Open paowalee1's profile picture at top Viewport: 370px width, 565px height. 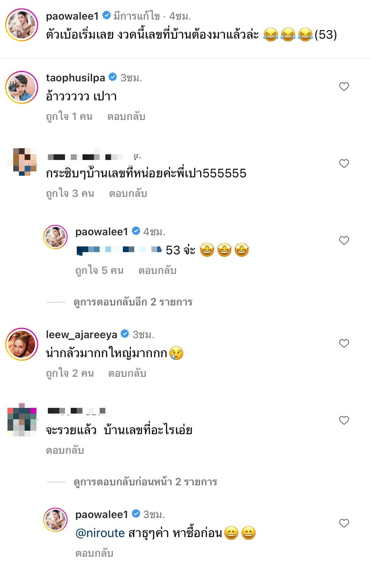[21, 25]
